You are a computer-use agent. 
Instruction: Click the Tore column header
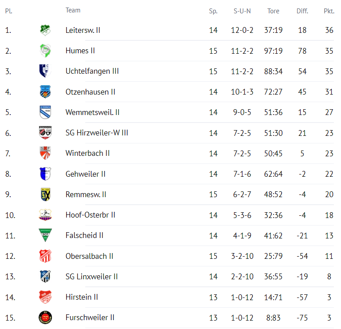click(273, 11)
